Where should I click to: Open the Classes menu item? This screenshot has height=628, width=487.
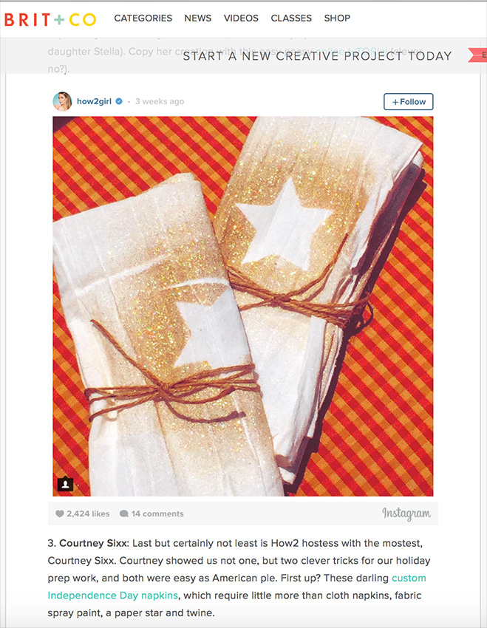click(x=291, y=18)
